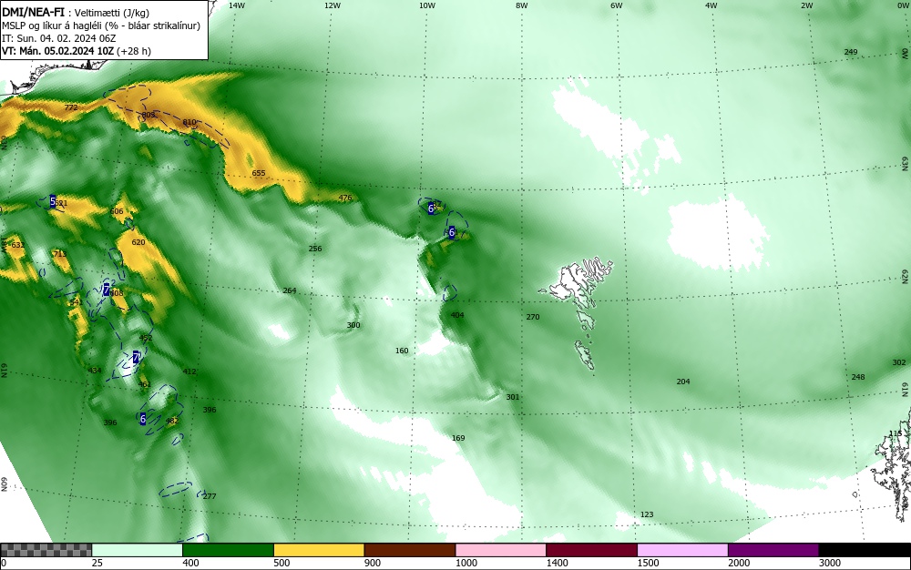The width and height of the screenshot is (911, 570).
Task: Click the '2W' longitude label
Action: [x=806, y=5]
